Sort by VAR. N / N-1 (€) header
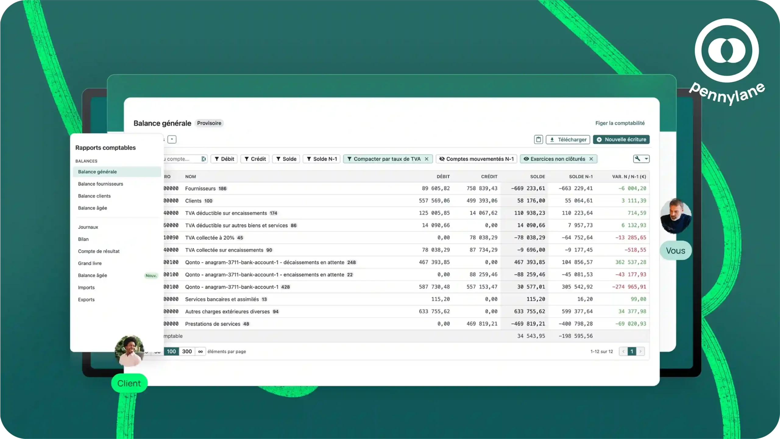The width and height of the screenshot is (780, 439). (x=629, y=177)
